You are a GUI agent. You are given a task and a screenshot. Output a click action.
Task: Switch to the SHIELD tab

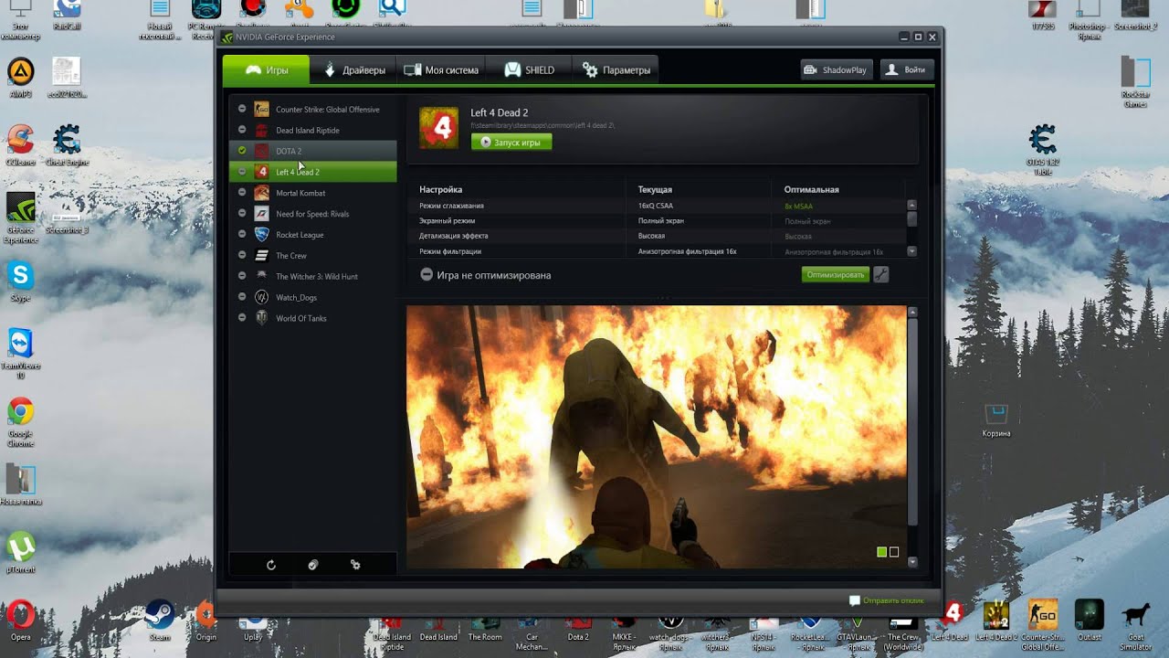[528, 70]
